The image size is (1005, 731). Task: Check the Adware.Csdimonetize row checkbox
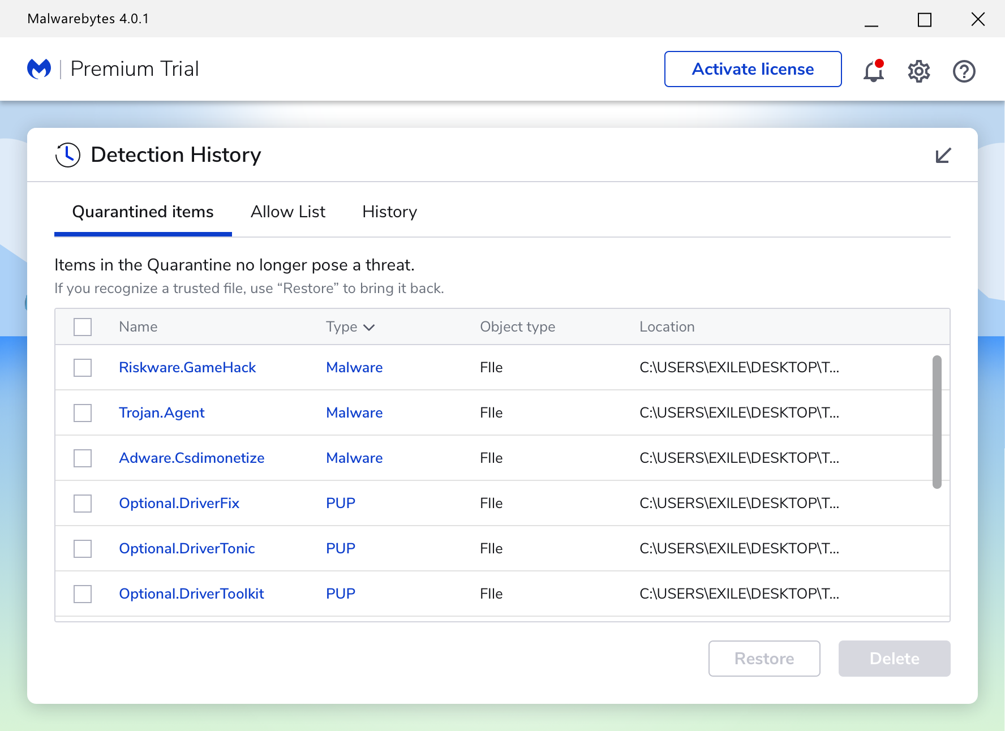[x=83, y=458]
